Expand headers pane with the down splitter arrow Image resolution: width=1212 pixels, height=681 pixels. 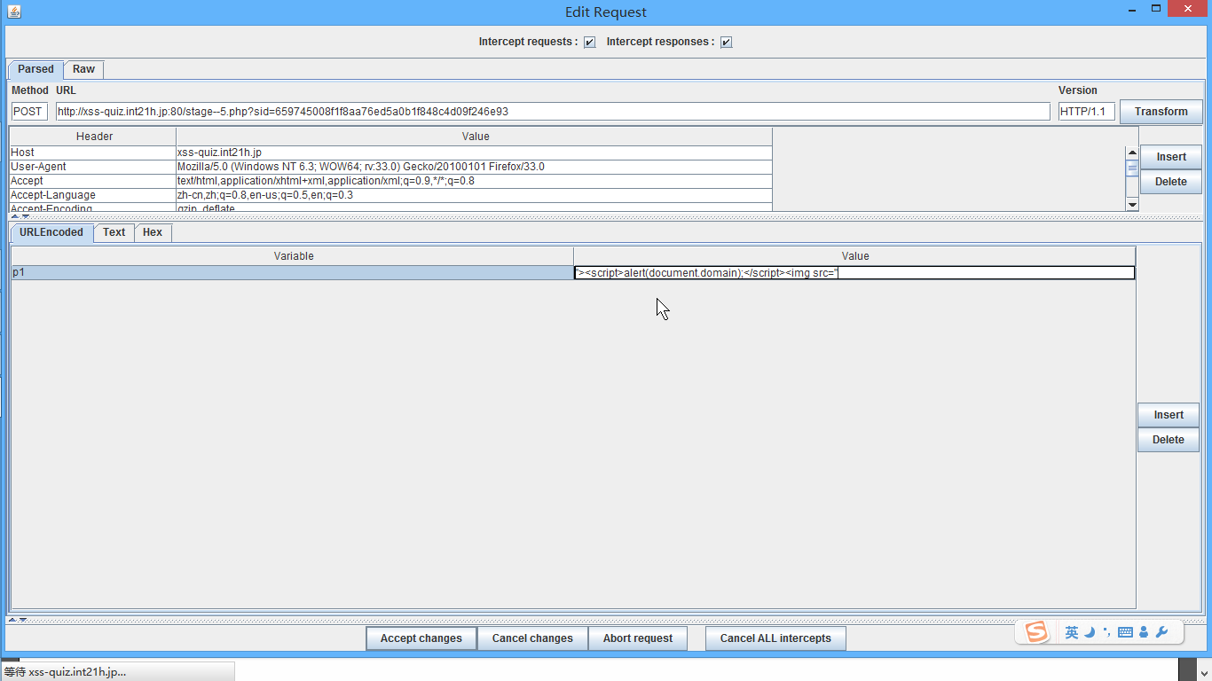(x=25, y=216)
